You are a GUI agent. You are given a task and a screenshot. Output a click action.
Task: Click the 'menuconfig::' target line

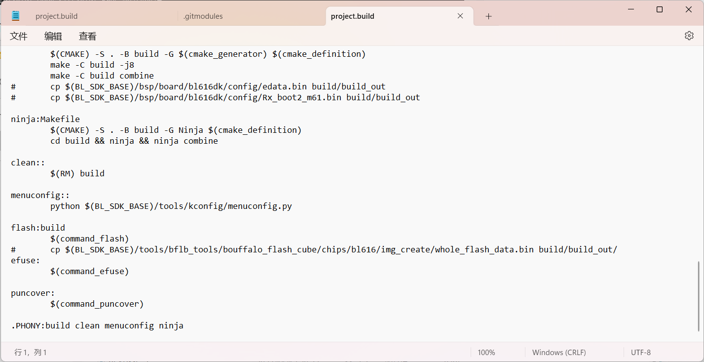point(40,195)
